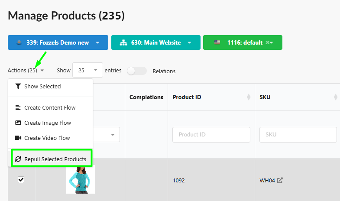Screen dimensions: 340x201
Task: Focus the SKU filter input
Action: [x=298, y=135]
